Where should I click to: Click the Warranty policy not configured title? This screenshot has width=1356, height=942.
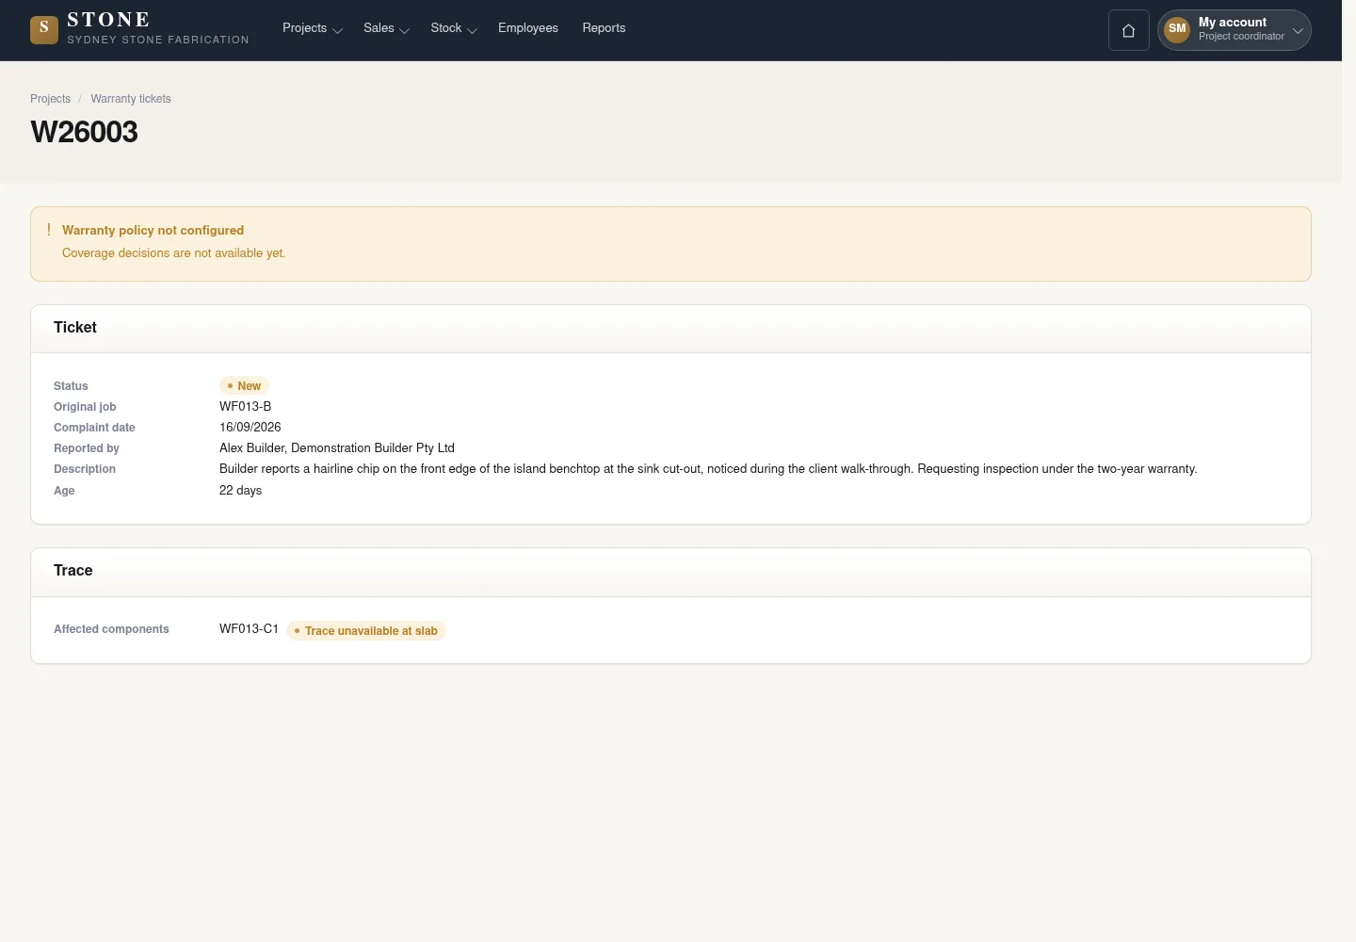pyautogui.click(x=153, y=230)
